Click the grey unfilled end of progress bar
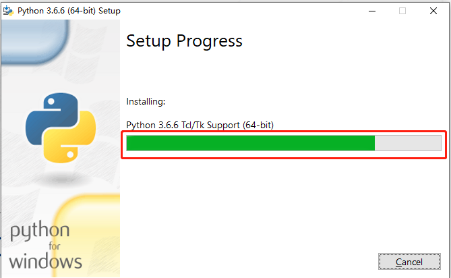Image resolution: width=451 pixels, height=278 pixels. point(408,143)
